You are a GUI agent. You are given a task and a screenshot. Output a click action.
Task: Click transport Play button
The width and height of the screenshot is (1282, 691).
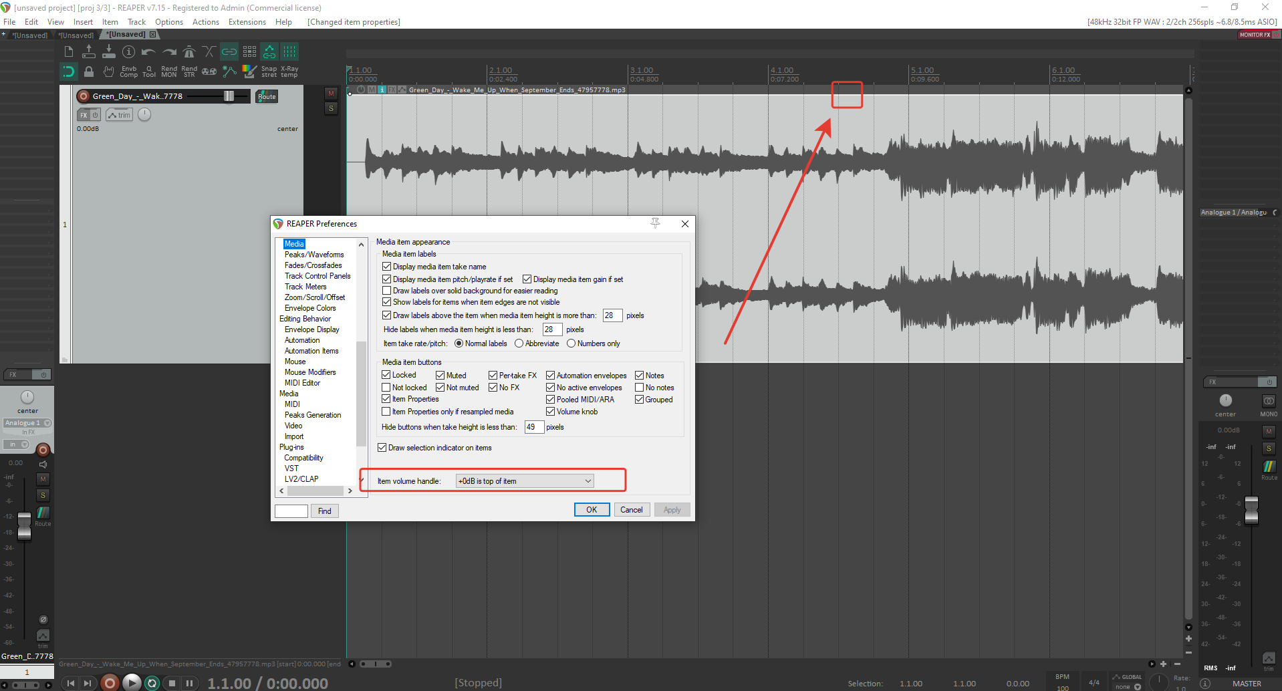[132, 682]
